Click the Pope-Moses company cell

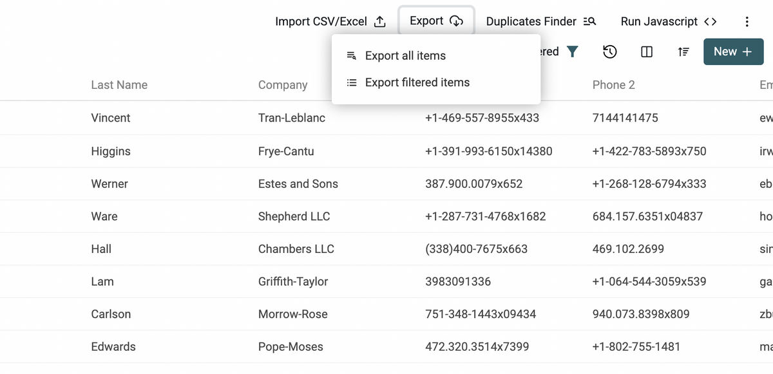point(291,346)
